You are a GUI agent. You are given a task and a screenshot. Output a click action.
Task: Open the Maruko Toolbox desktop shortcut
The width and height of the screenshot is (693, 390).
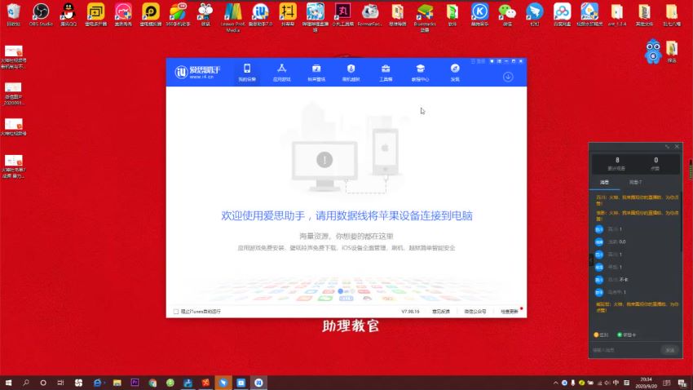tap(343, 15)
